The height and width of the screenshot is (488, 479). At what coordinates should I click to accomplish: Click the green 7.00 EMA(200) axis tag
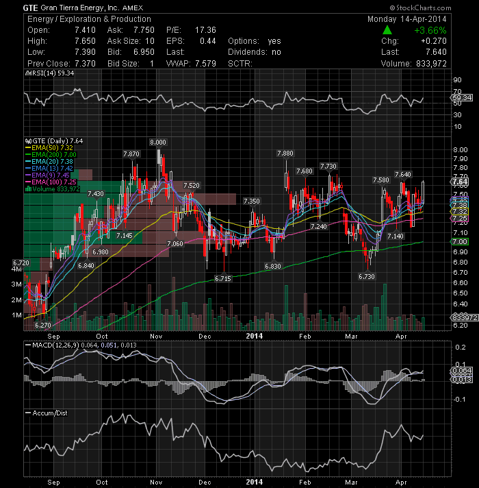460,241
